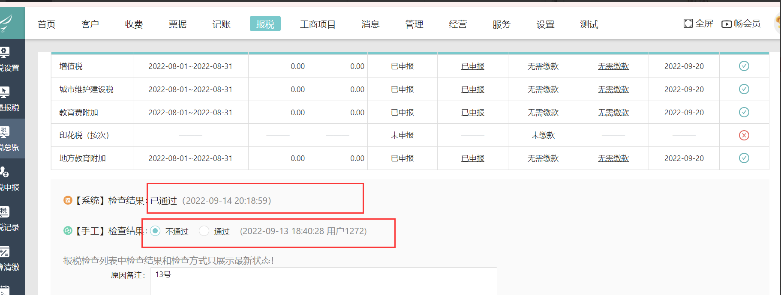Viewport: 781px width, 295px height.
Task: Click the 全屏 fullscreen icon
Action: point(688,24)
